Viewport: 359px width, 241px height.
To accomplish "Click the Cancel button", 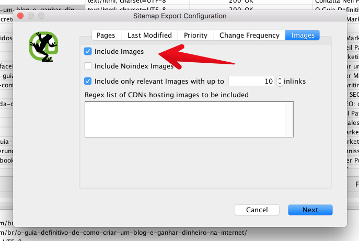I will (x=257, y=210).
